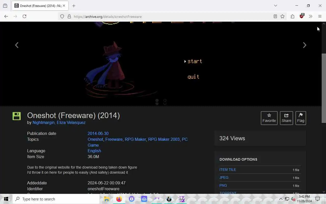Open the uBlock Origin extension
This screenshot has height=204, width=326.
coord(302,16)
